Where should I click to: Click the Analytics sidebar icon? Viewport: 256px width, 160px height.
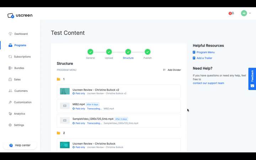pos(10,114)
